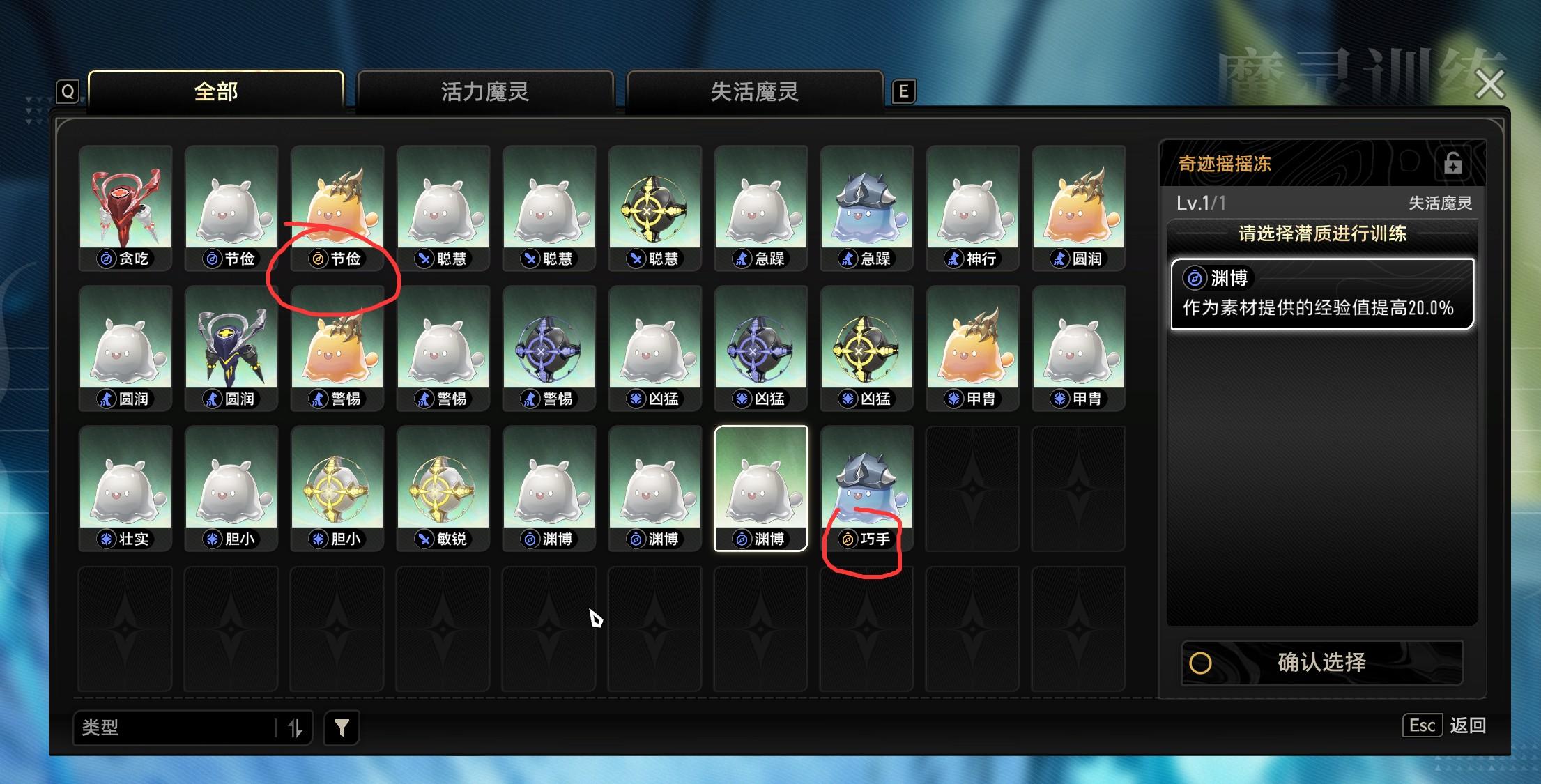1541x784 pixels.
Task: Expand the 类型 sort dropdown
Action: coord(192,728)
